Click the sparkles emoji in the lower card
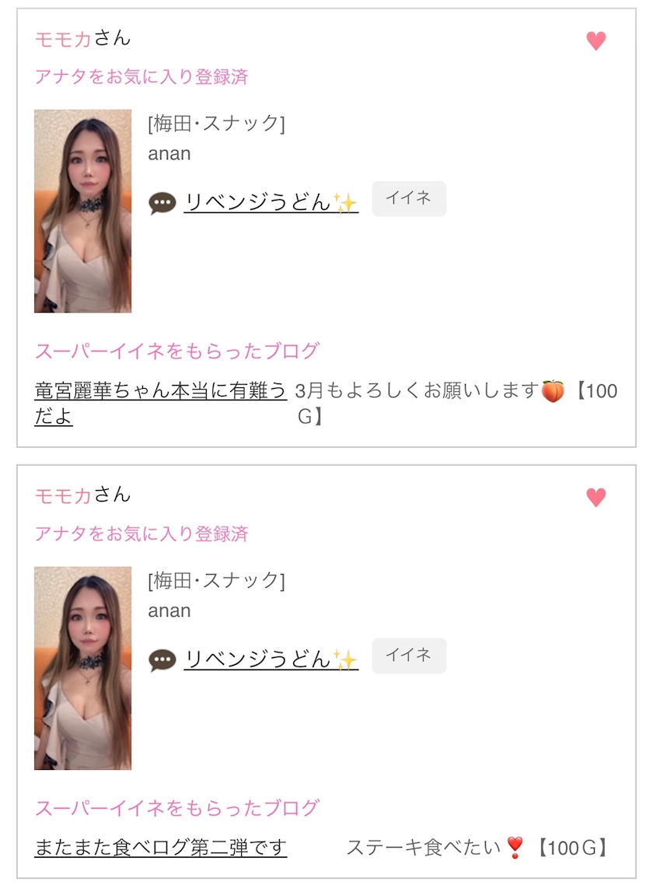Viewport: 653px width, 885px height. click(x=345, y=659)
